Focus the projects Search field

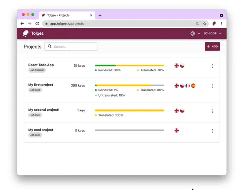coord(71,46)
